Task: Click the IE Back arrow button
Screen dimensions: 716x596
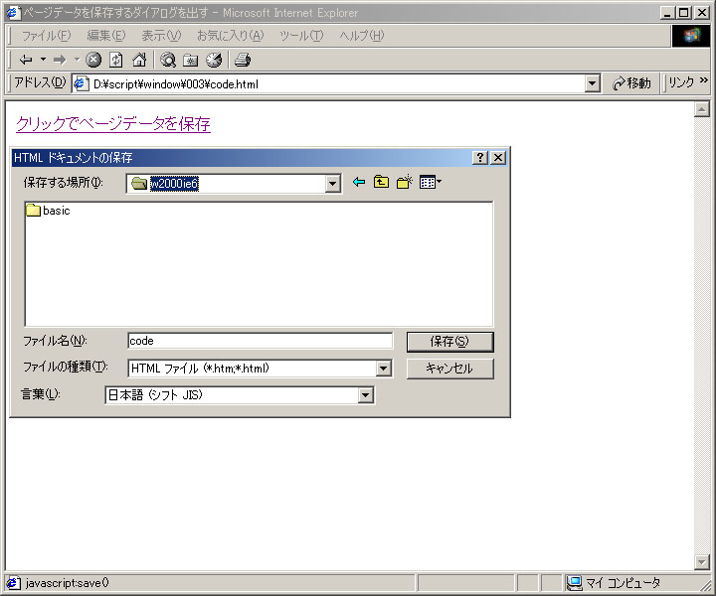Action: tap(26, 60)
